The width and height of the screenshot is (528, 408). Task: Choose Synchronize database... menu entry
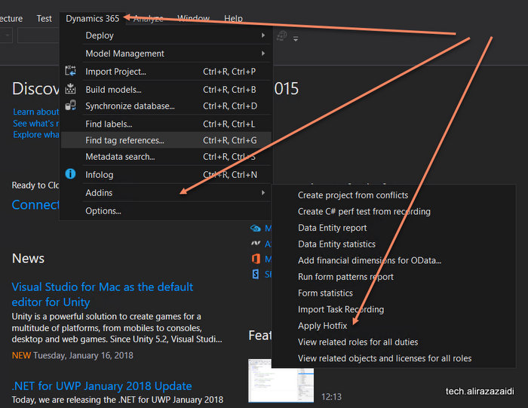166,106
